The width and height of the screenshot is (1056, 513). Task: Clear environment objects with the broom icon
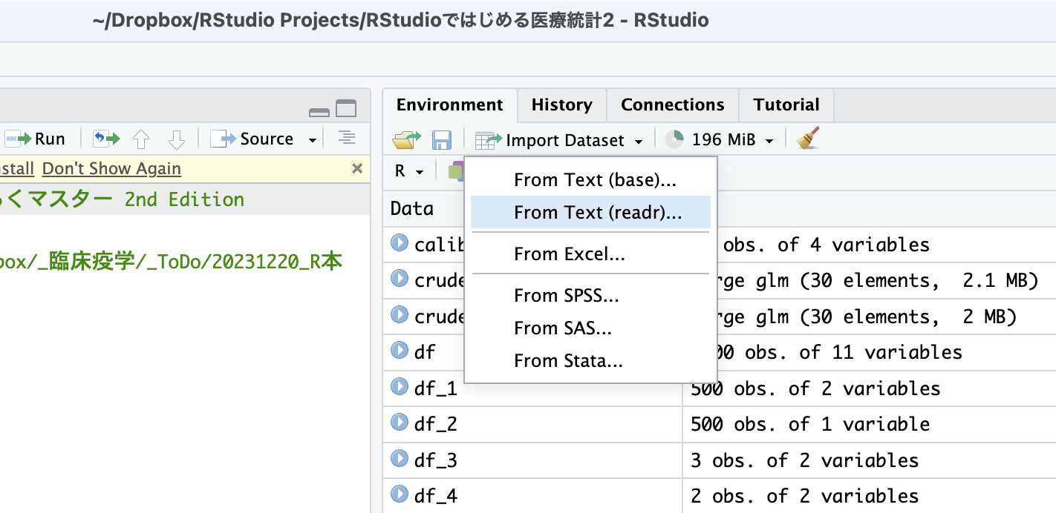click(808, 139)
